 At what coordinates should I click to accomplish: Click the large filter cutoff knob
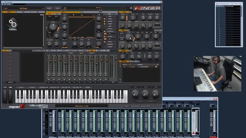(129, 37)
